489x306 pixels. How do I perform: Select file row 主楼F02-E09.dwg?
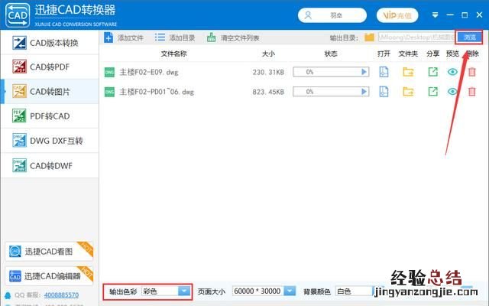[292, 72]
